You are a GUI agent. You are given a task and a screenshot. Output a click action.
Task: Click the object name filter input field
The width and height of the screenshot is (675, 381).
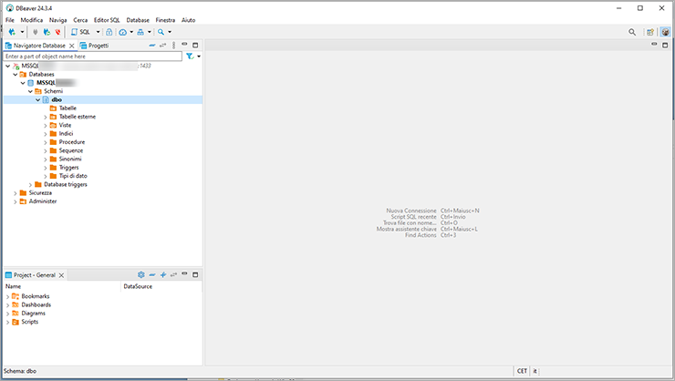92,57
